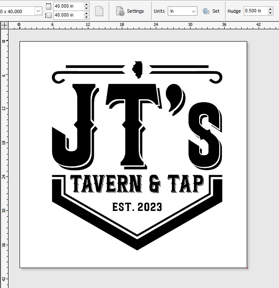
Task: Decrease page height with down arrow
Action: pyautogui.click(x=87, y=17)
